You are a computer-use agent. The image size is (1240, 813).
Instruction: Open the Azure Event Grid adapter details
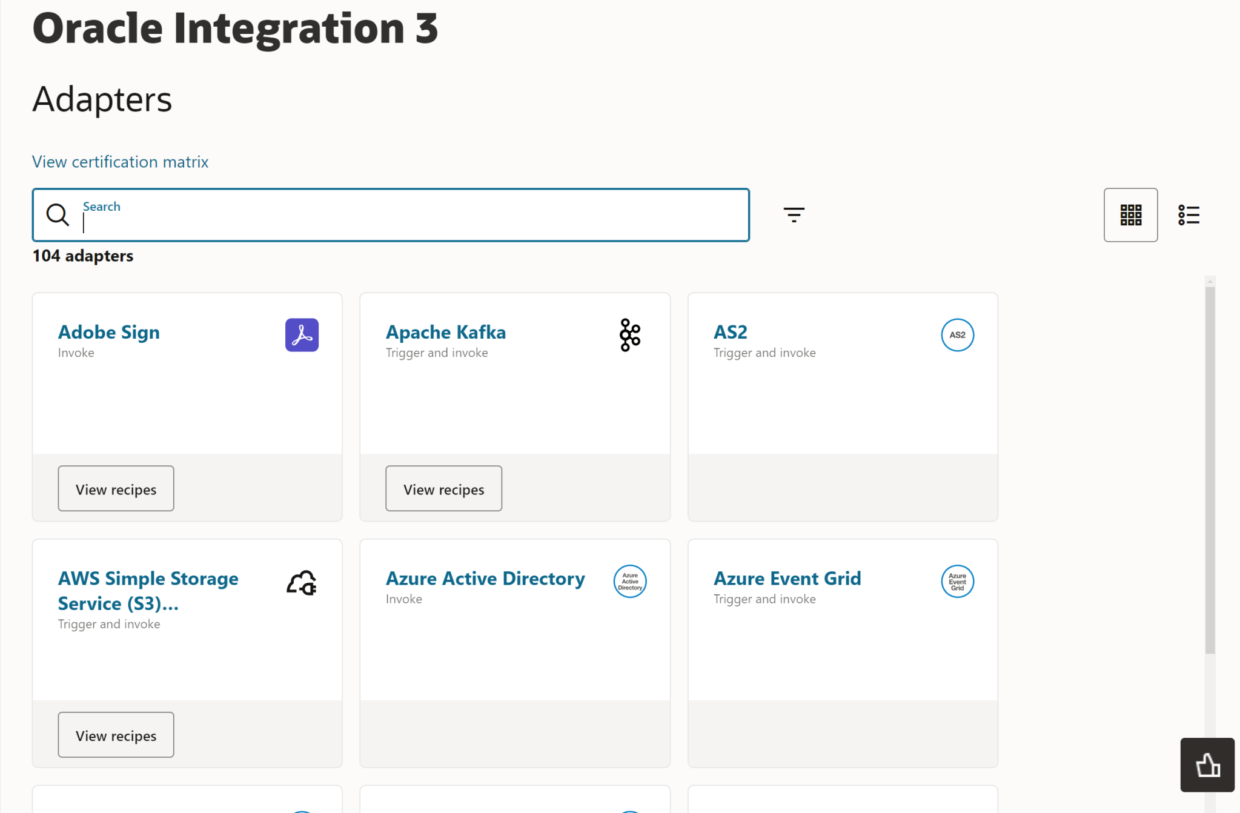(x=787, y=579)
